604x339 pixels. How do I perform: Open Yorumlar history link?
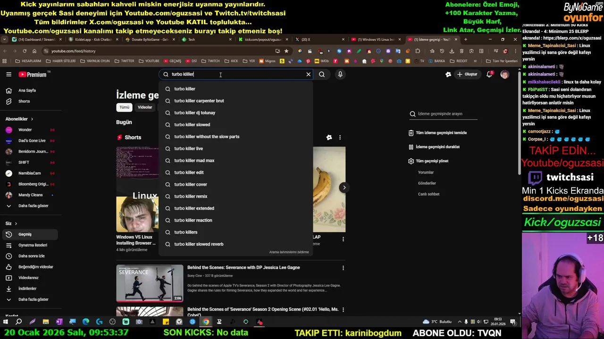(x=426, y=172)
